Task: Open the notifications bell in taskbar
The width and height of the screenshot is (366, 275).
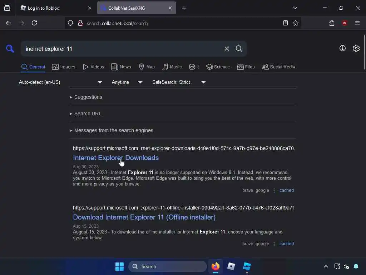Action: pyautogui.click(x=356, y=266)
